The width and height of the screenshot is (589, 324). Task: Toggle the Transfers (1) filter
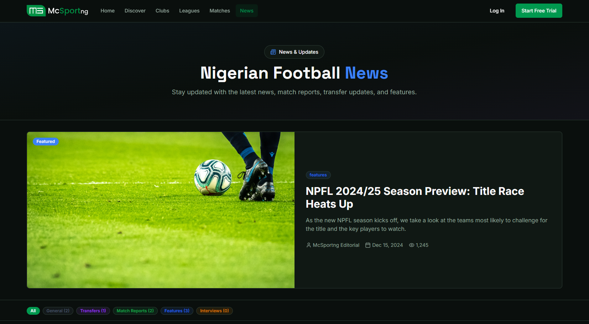coord(93,310)
